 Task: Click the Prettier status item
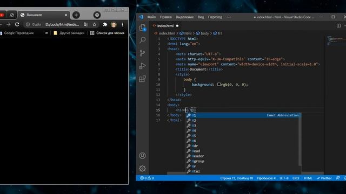[x=324, y=178]
